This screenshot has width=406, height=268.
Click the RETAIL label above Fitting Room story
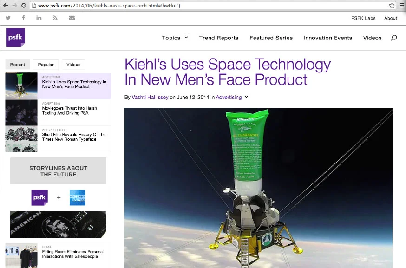tap(47, 247)
